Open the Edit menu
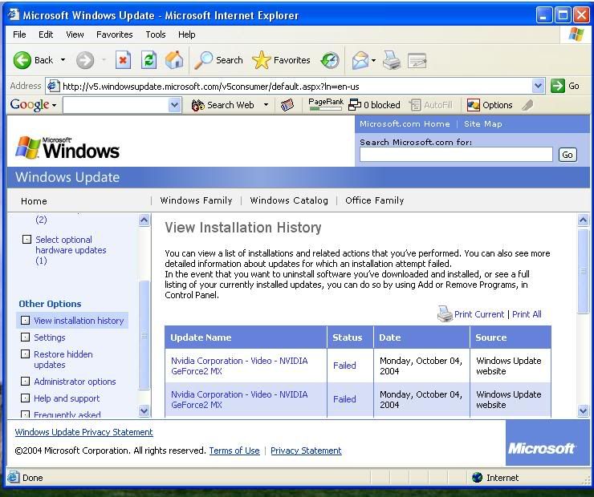 tap(46, 34)
